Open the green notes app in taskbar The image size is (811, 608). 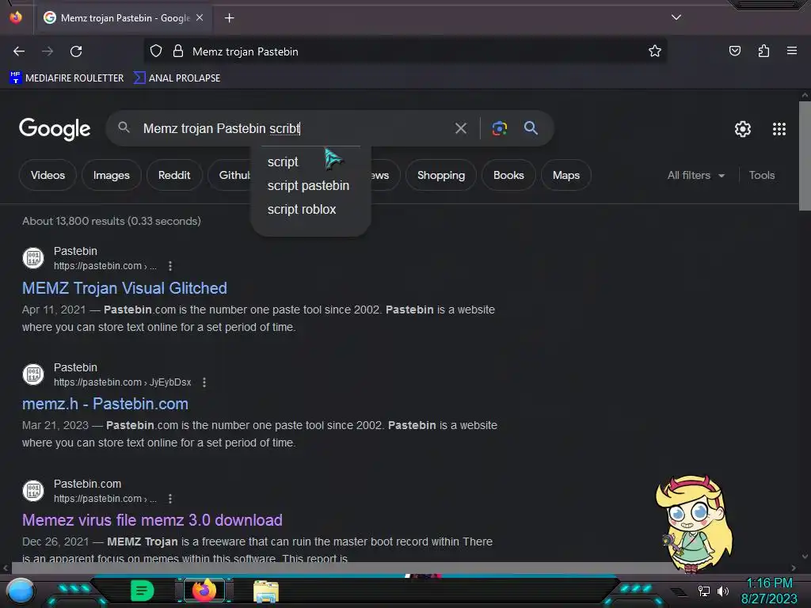pos(142,591)
